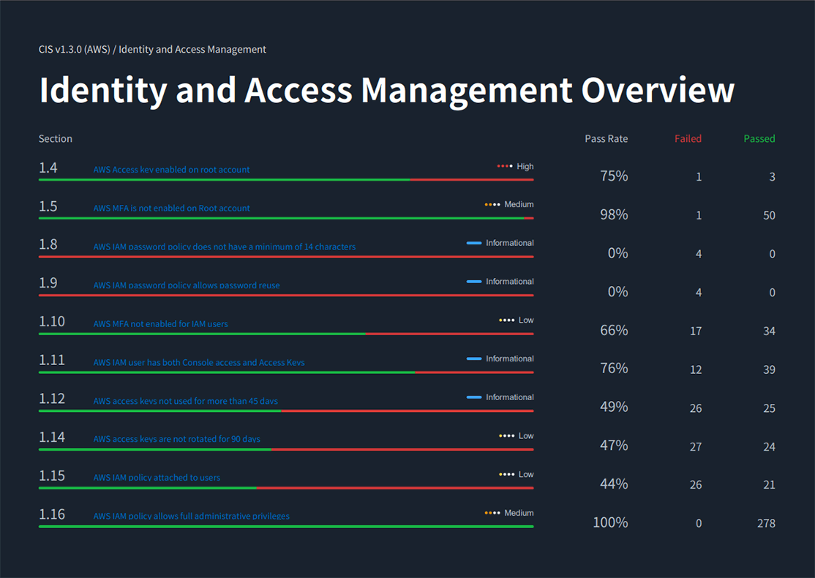815x578 pixels.
Task: Click the failed count '17' in row 1.10
Action: tap(696, 331)
